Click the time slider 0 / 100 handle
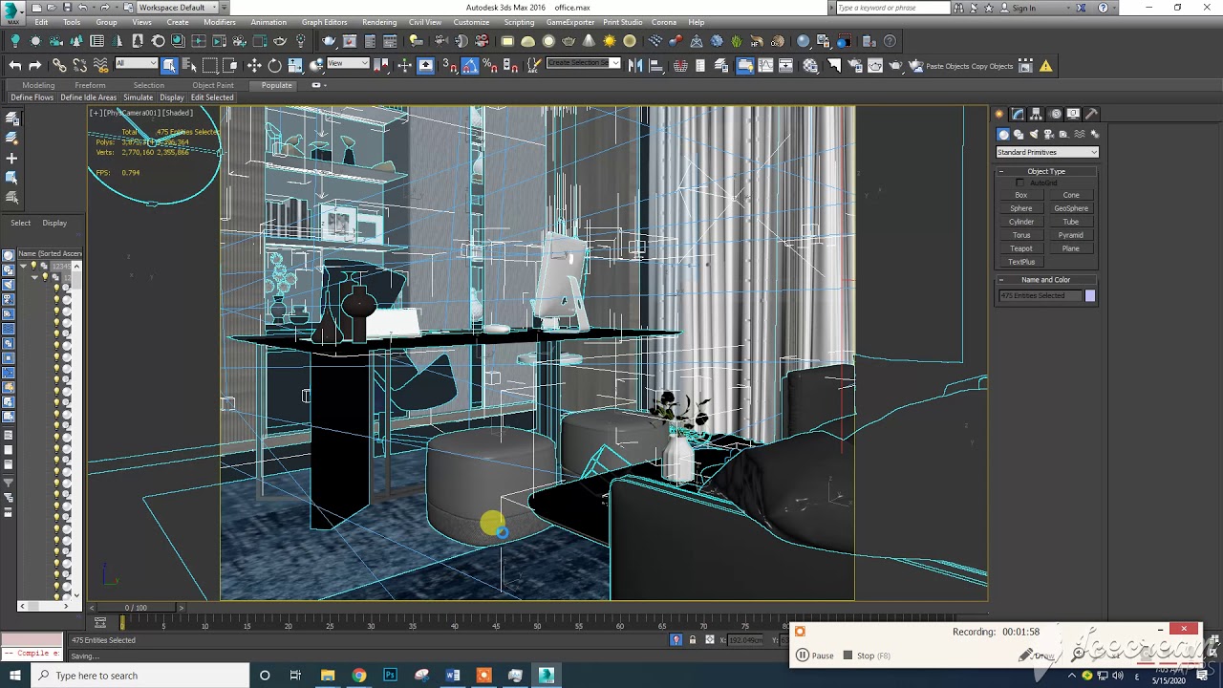 click(137, 608)
